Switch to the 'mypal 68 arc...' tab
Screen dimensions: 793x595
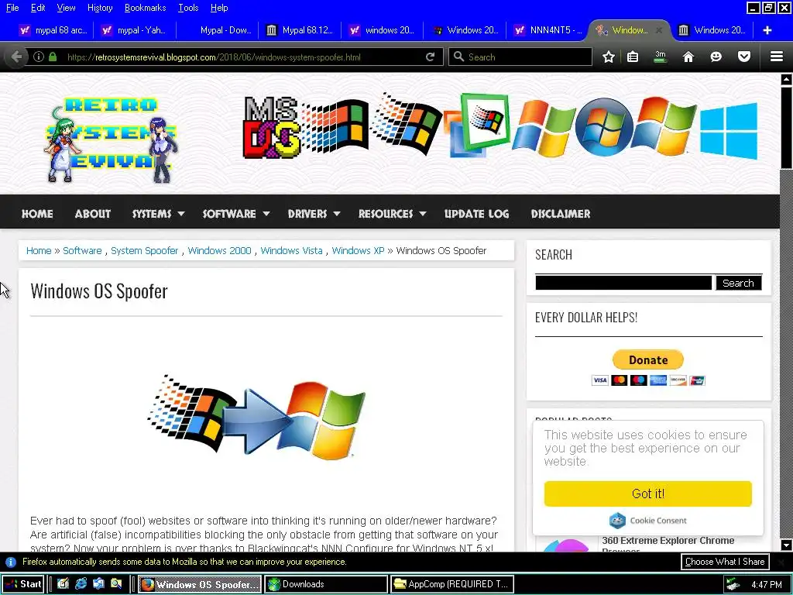coord(53,30)
